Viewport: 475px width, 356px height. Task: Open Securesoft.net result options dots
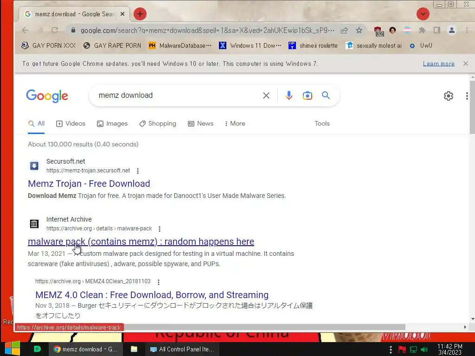pos(137,171)
